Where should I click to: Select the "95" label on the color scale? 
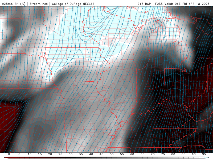pos(204,154)
